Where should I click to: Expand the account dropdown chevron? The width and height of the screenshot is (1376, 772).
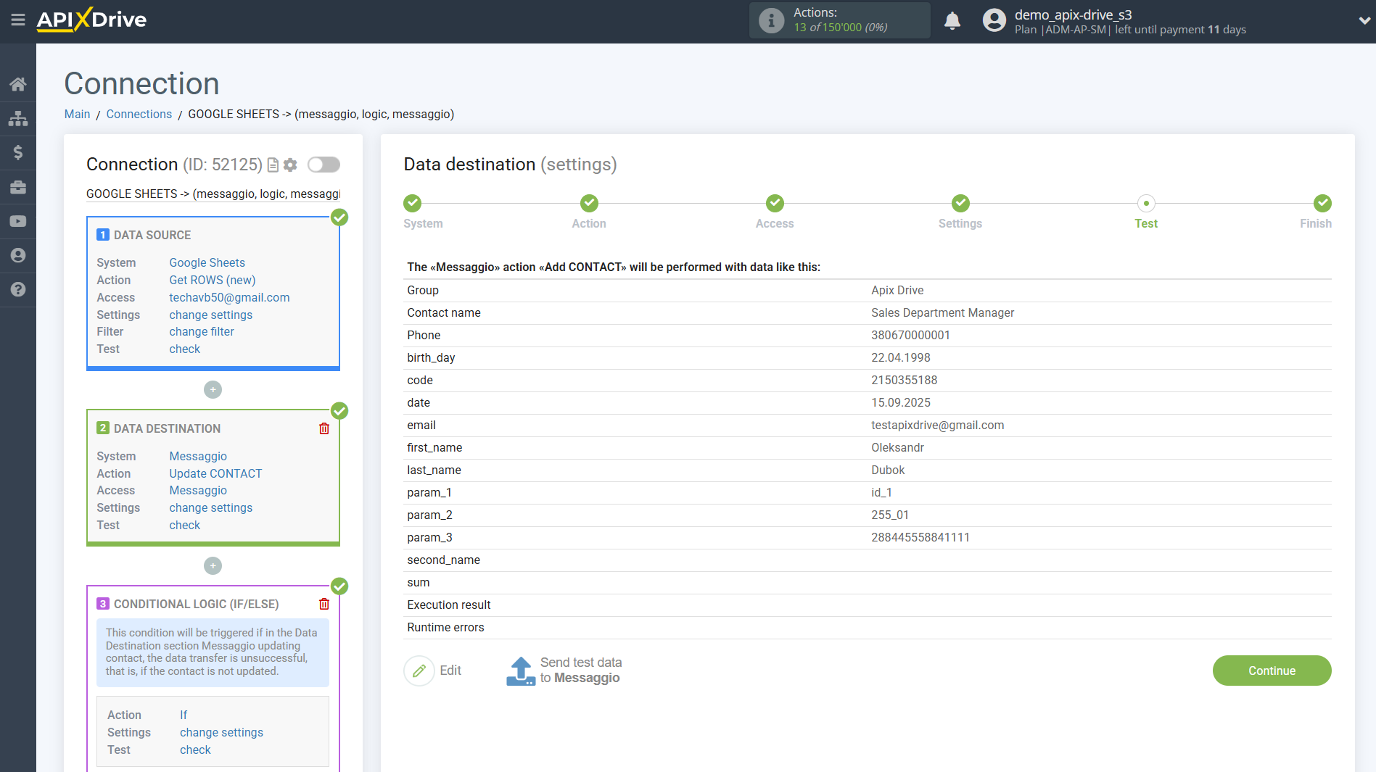[1364, 20]
